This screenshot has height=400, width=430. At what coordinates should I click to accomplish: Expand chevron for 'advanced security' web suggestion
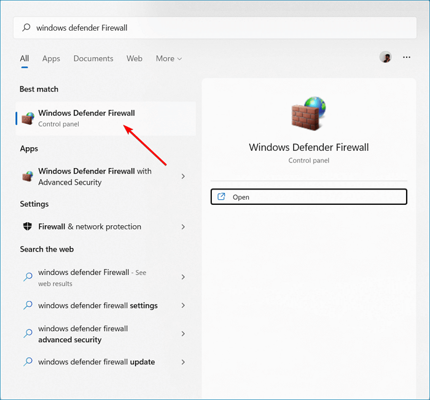tap(183, 333)
